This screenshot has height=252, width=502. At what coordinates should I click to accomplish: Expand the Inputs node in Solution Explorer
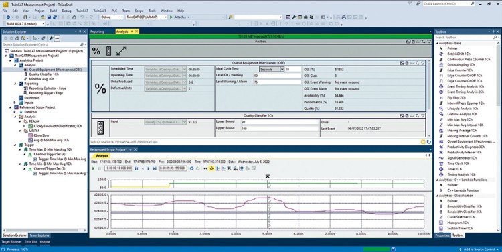coord(15,103)
